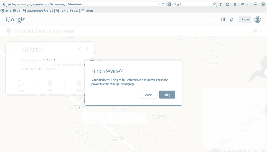Click the magnifier search icon in toolbar

tap(214, 4)
